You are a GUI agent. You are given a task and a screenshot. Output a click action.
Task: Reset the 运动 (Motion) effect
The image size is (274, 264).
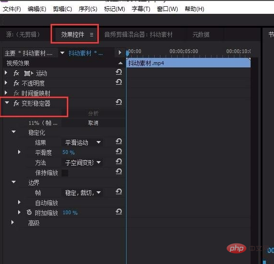pos(119,72)
